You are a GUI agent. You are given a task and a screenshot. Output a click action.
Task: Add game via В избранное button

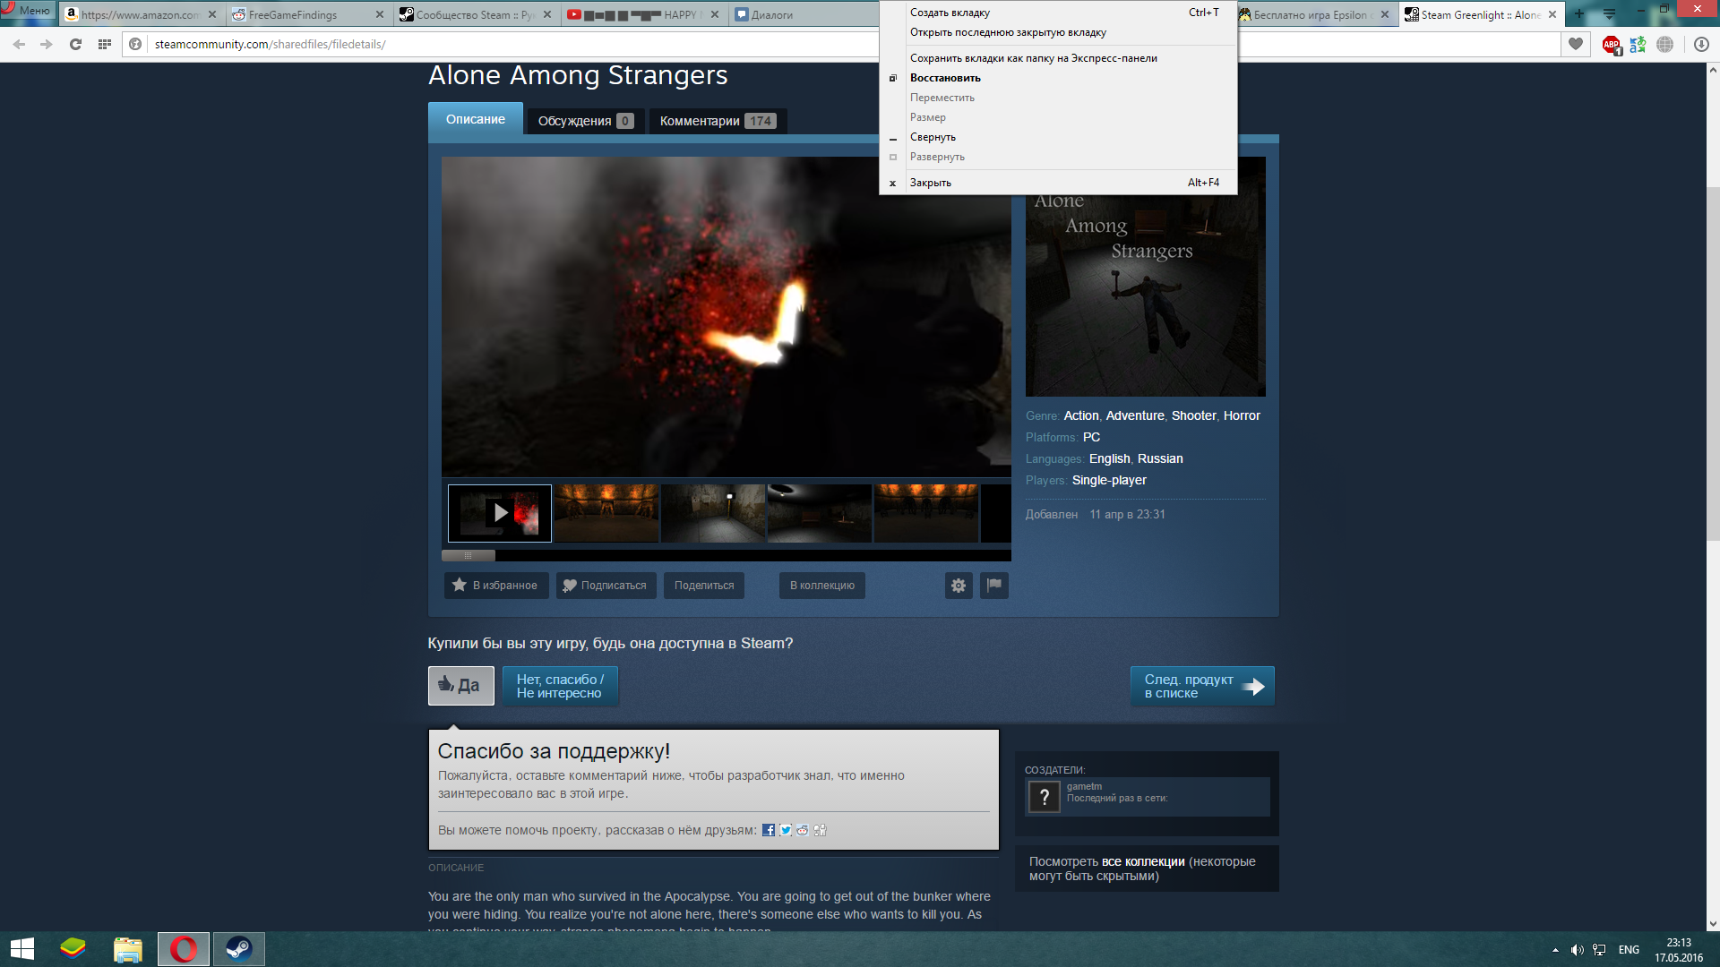point(496,586)
